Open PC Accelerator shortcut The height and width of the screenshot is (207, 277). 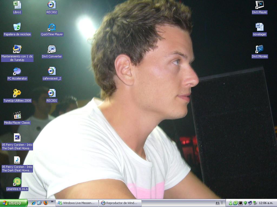pyautogui.click(x=17, y=71)
